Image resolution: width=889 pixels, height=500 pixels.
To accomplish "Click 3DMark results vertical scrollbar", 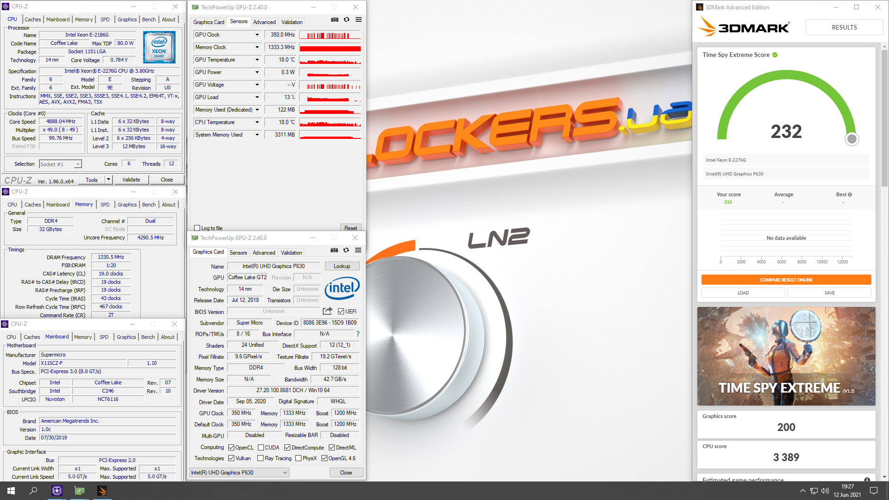I will point(884,119).
